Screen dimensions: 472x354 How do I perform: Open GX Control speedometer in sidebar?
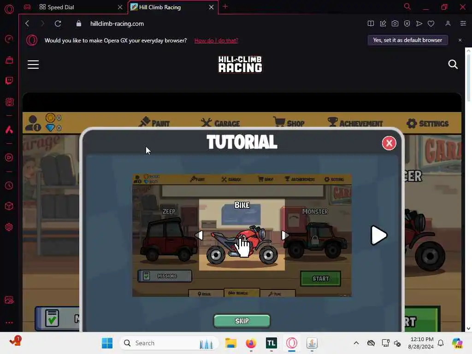(9, 39)
